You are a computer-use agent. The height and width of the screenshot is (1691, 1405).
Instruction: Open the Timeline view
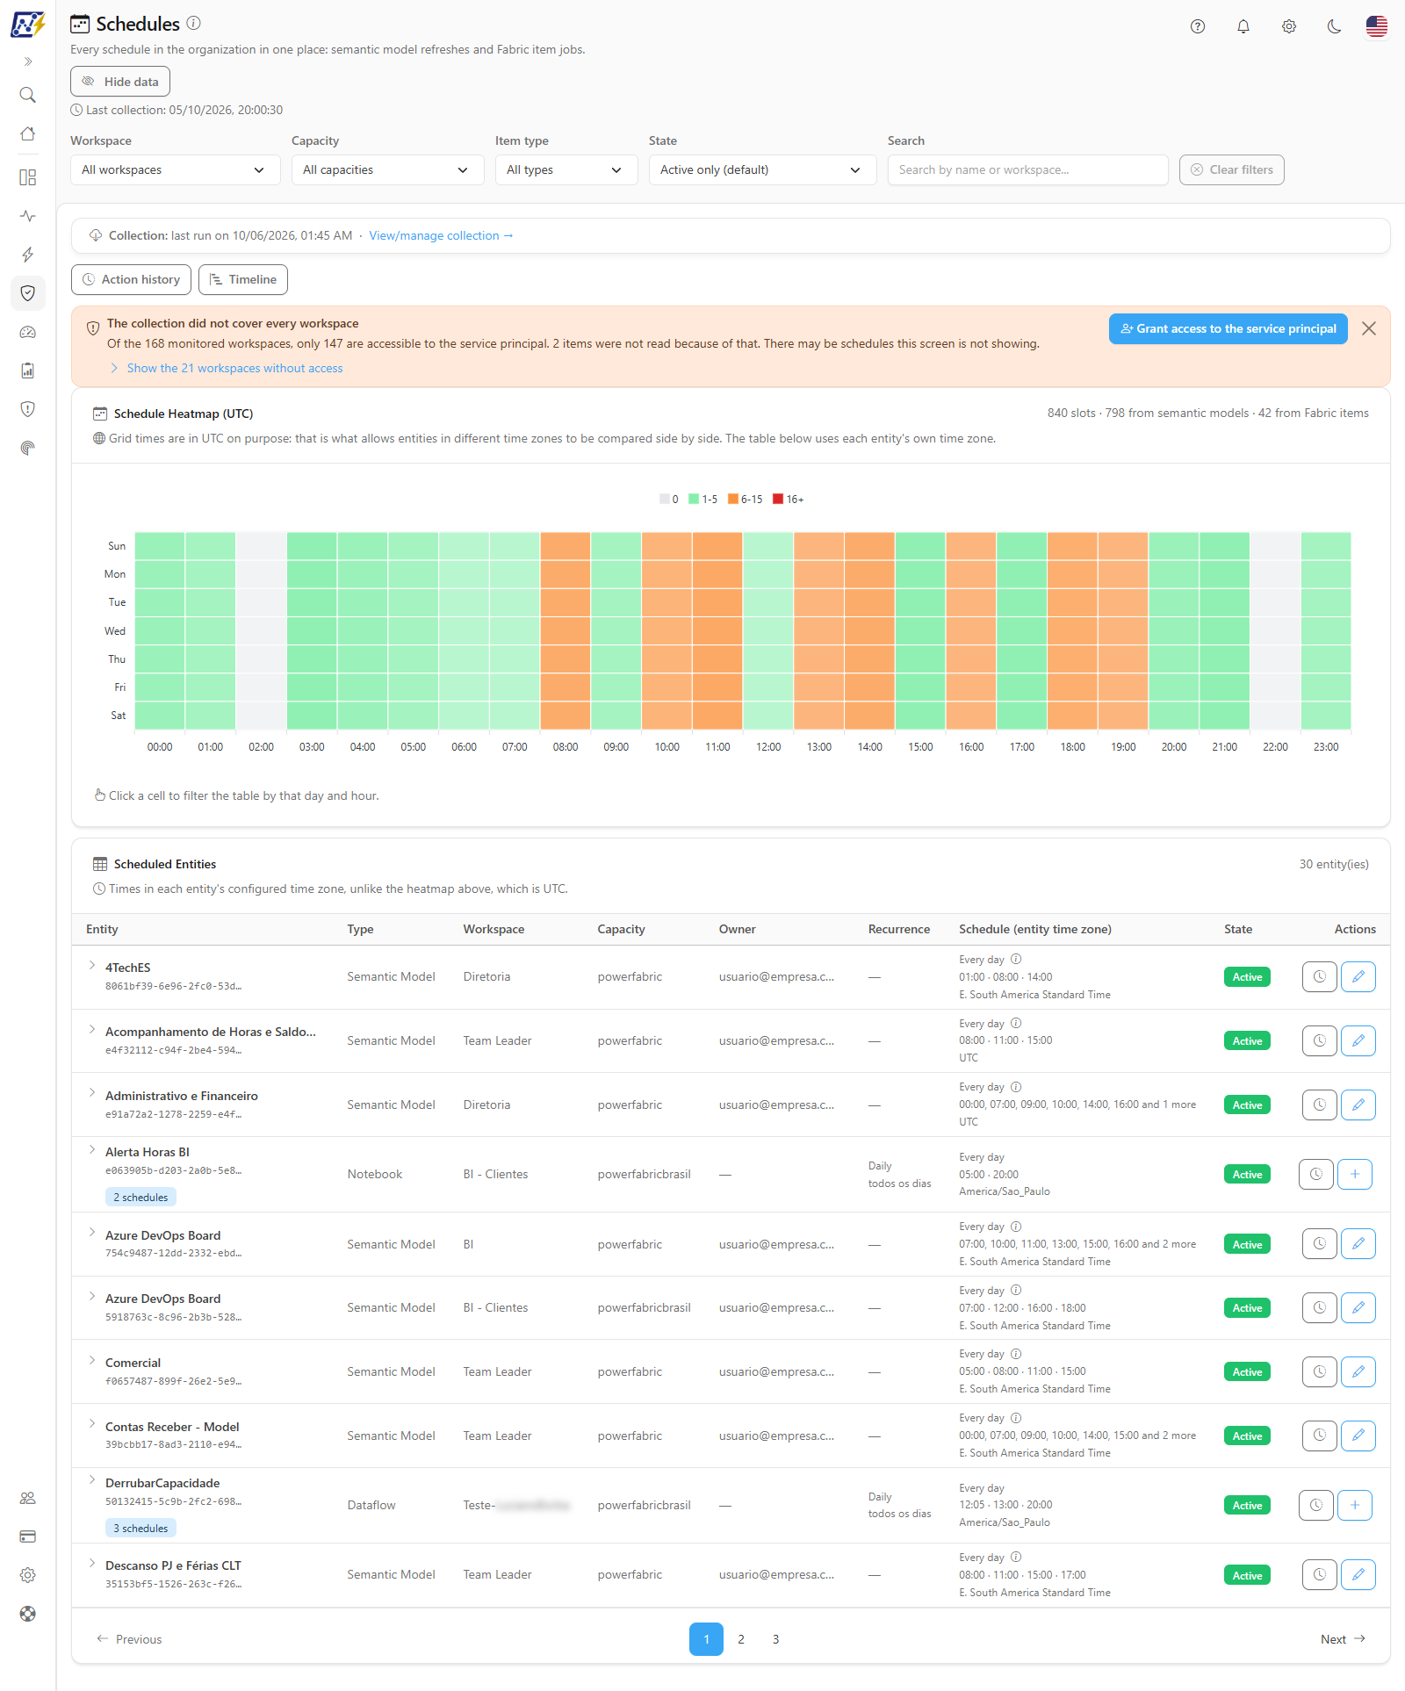click(x=243, y=280)
